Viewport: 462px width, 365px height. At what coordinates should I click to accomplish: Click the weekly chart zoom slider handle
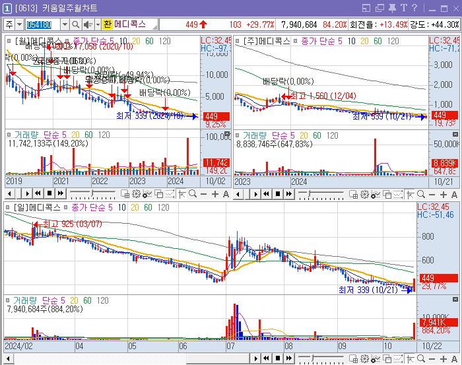tap(310, 194)
